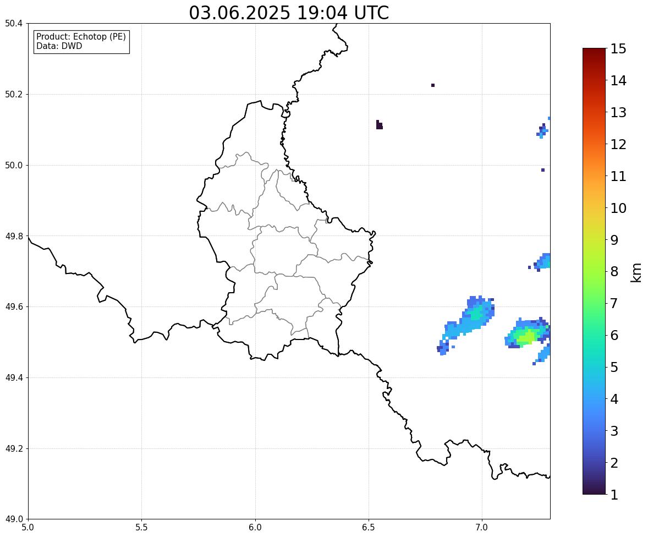
Task: Click the latitude tick label 50.4
Action: [14, 24]
